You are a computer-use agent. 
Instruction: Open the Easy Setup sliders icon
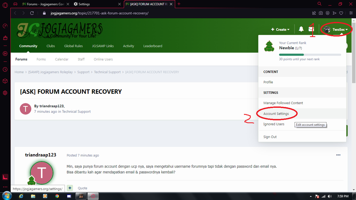351,13
